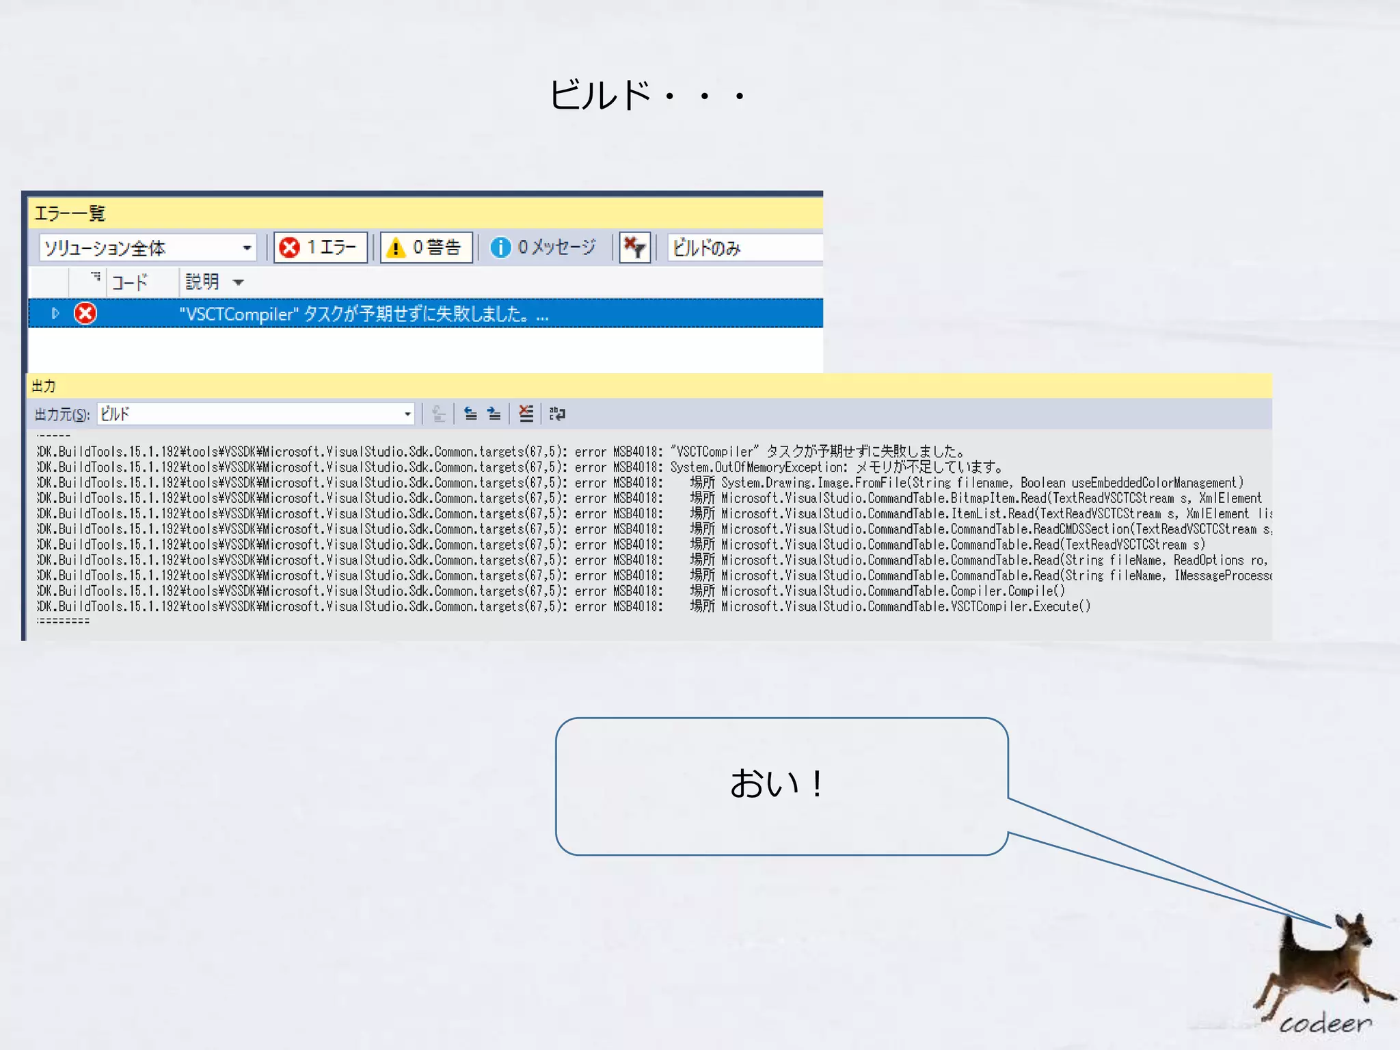1400x1050 pixels.
Task: Click the 出力 panel title
Action: coord(44,386)
